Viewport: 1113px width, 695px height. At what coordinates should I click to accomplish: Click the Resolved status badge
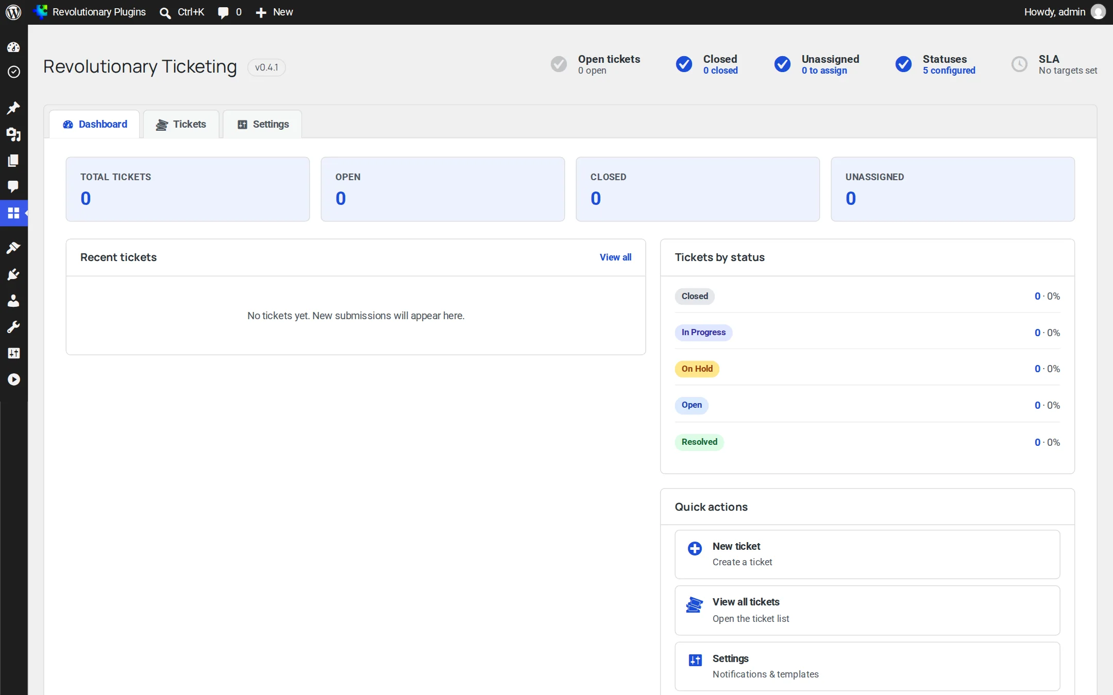pos(699,442)
